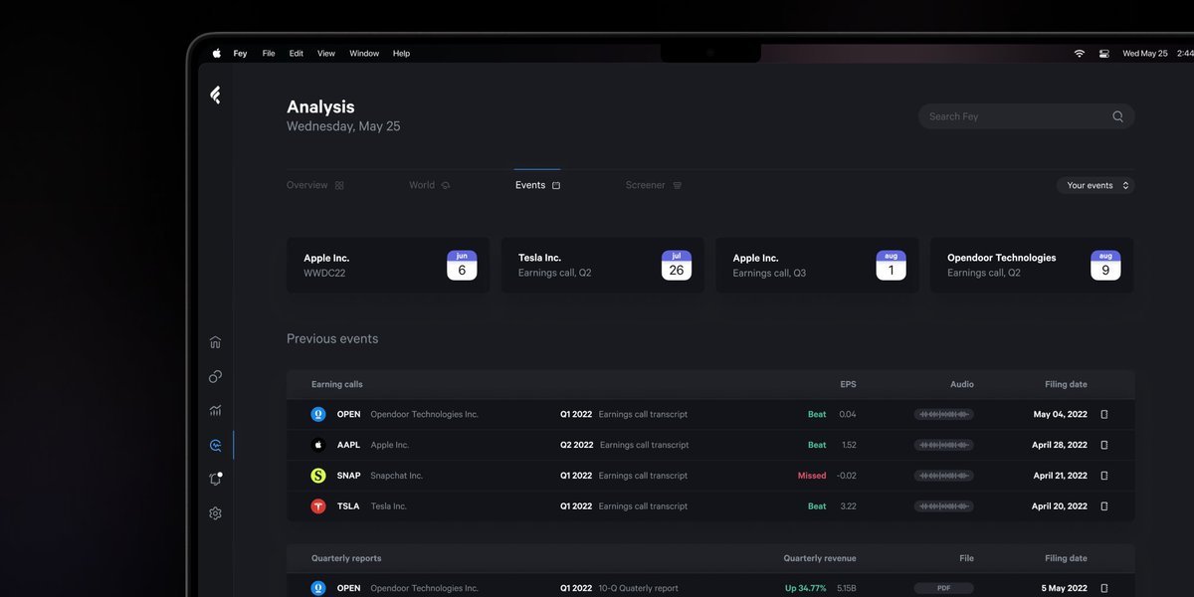Click the August 9 calendar icon

pos(1105,265)
